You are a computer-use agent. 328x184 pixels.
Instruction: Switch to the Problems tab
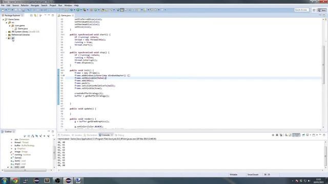tap(64, 135)
